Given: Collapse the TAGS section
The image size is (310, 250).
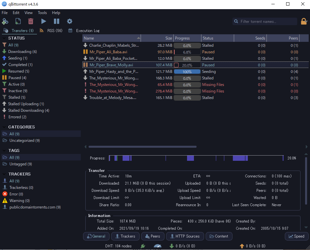Looking at the screenshot, I should coord(4,150).
